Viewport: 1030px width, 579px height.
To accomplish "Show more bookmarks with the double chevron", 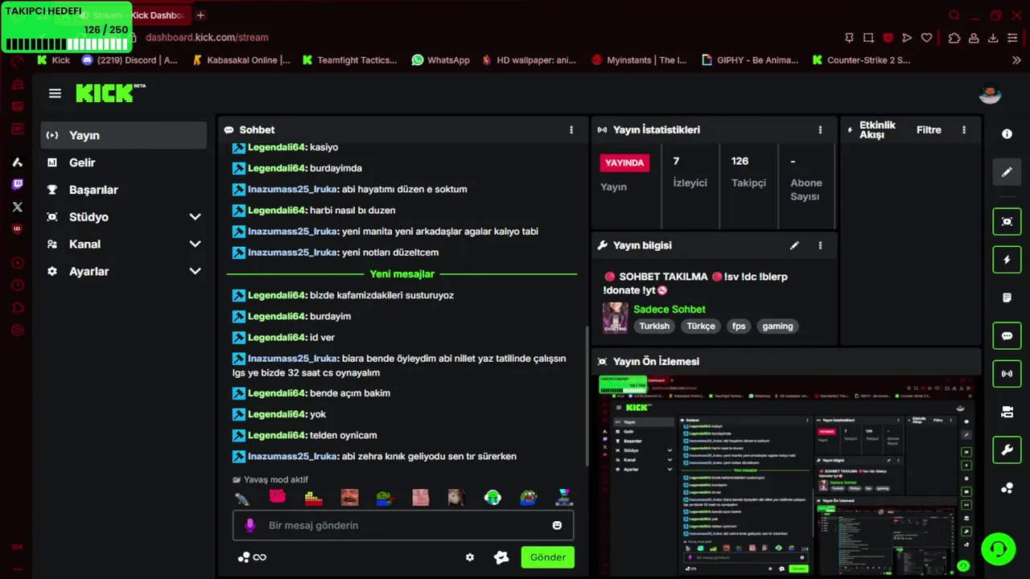I will [x=1016, y=60].
